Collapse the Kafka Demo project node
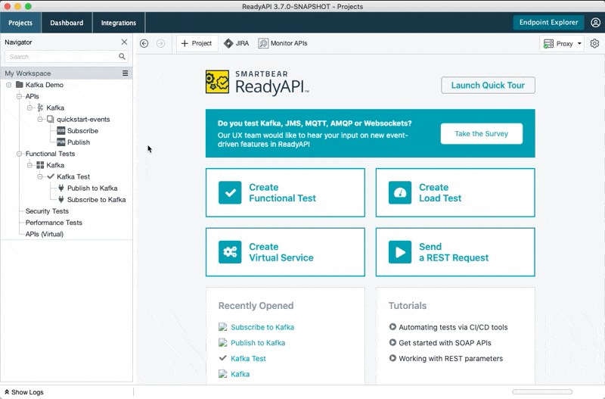605x399 pixels. click(x=8, y=85)
